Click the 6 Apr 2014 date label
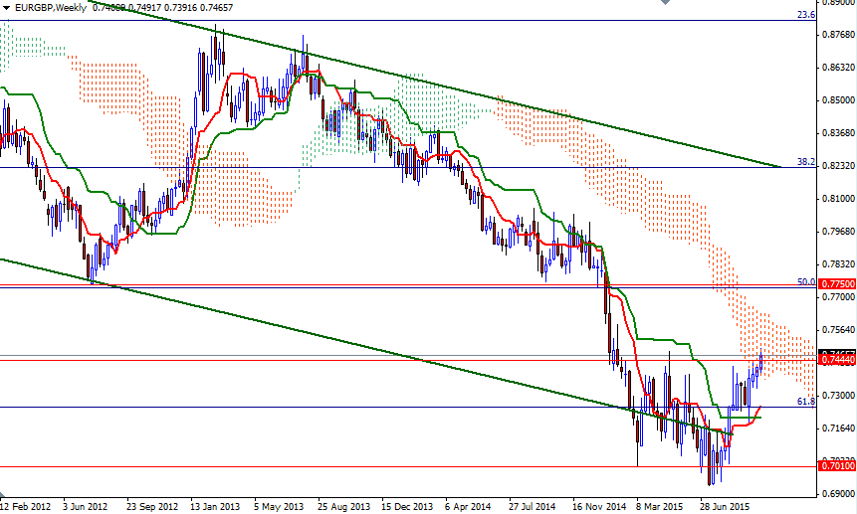Screen dimensions: 857x514 (x=469, y=505)
